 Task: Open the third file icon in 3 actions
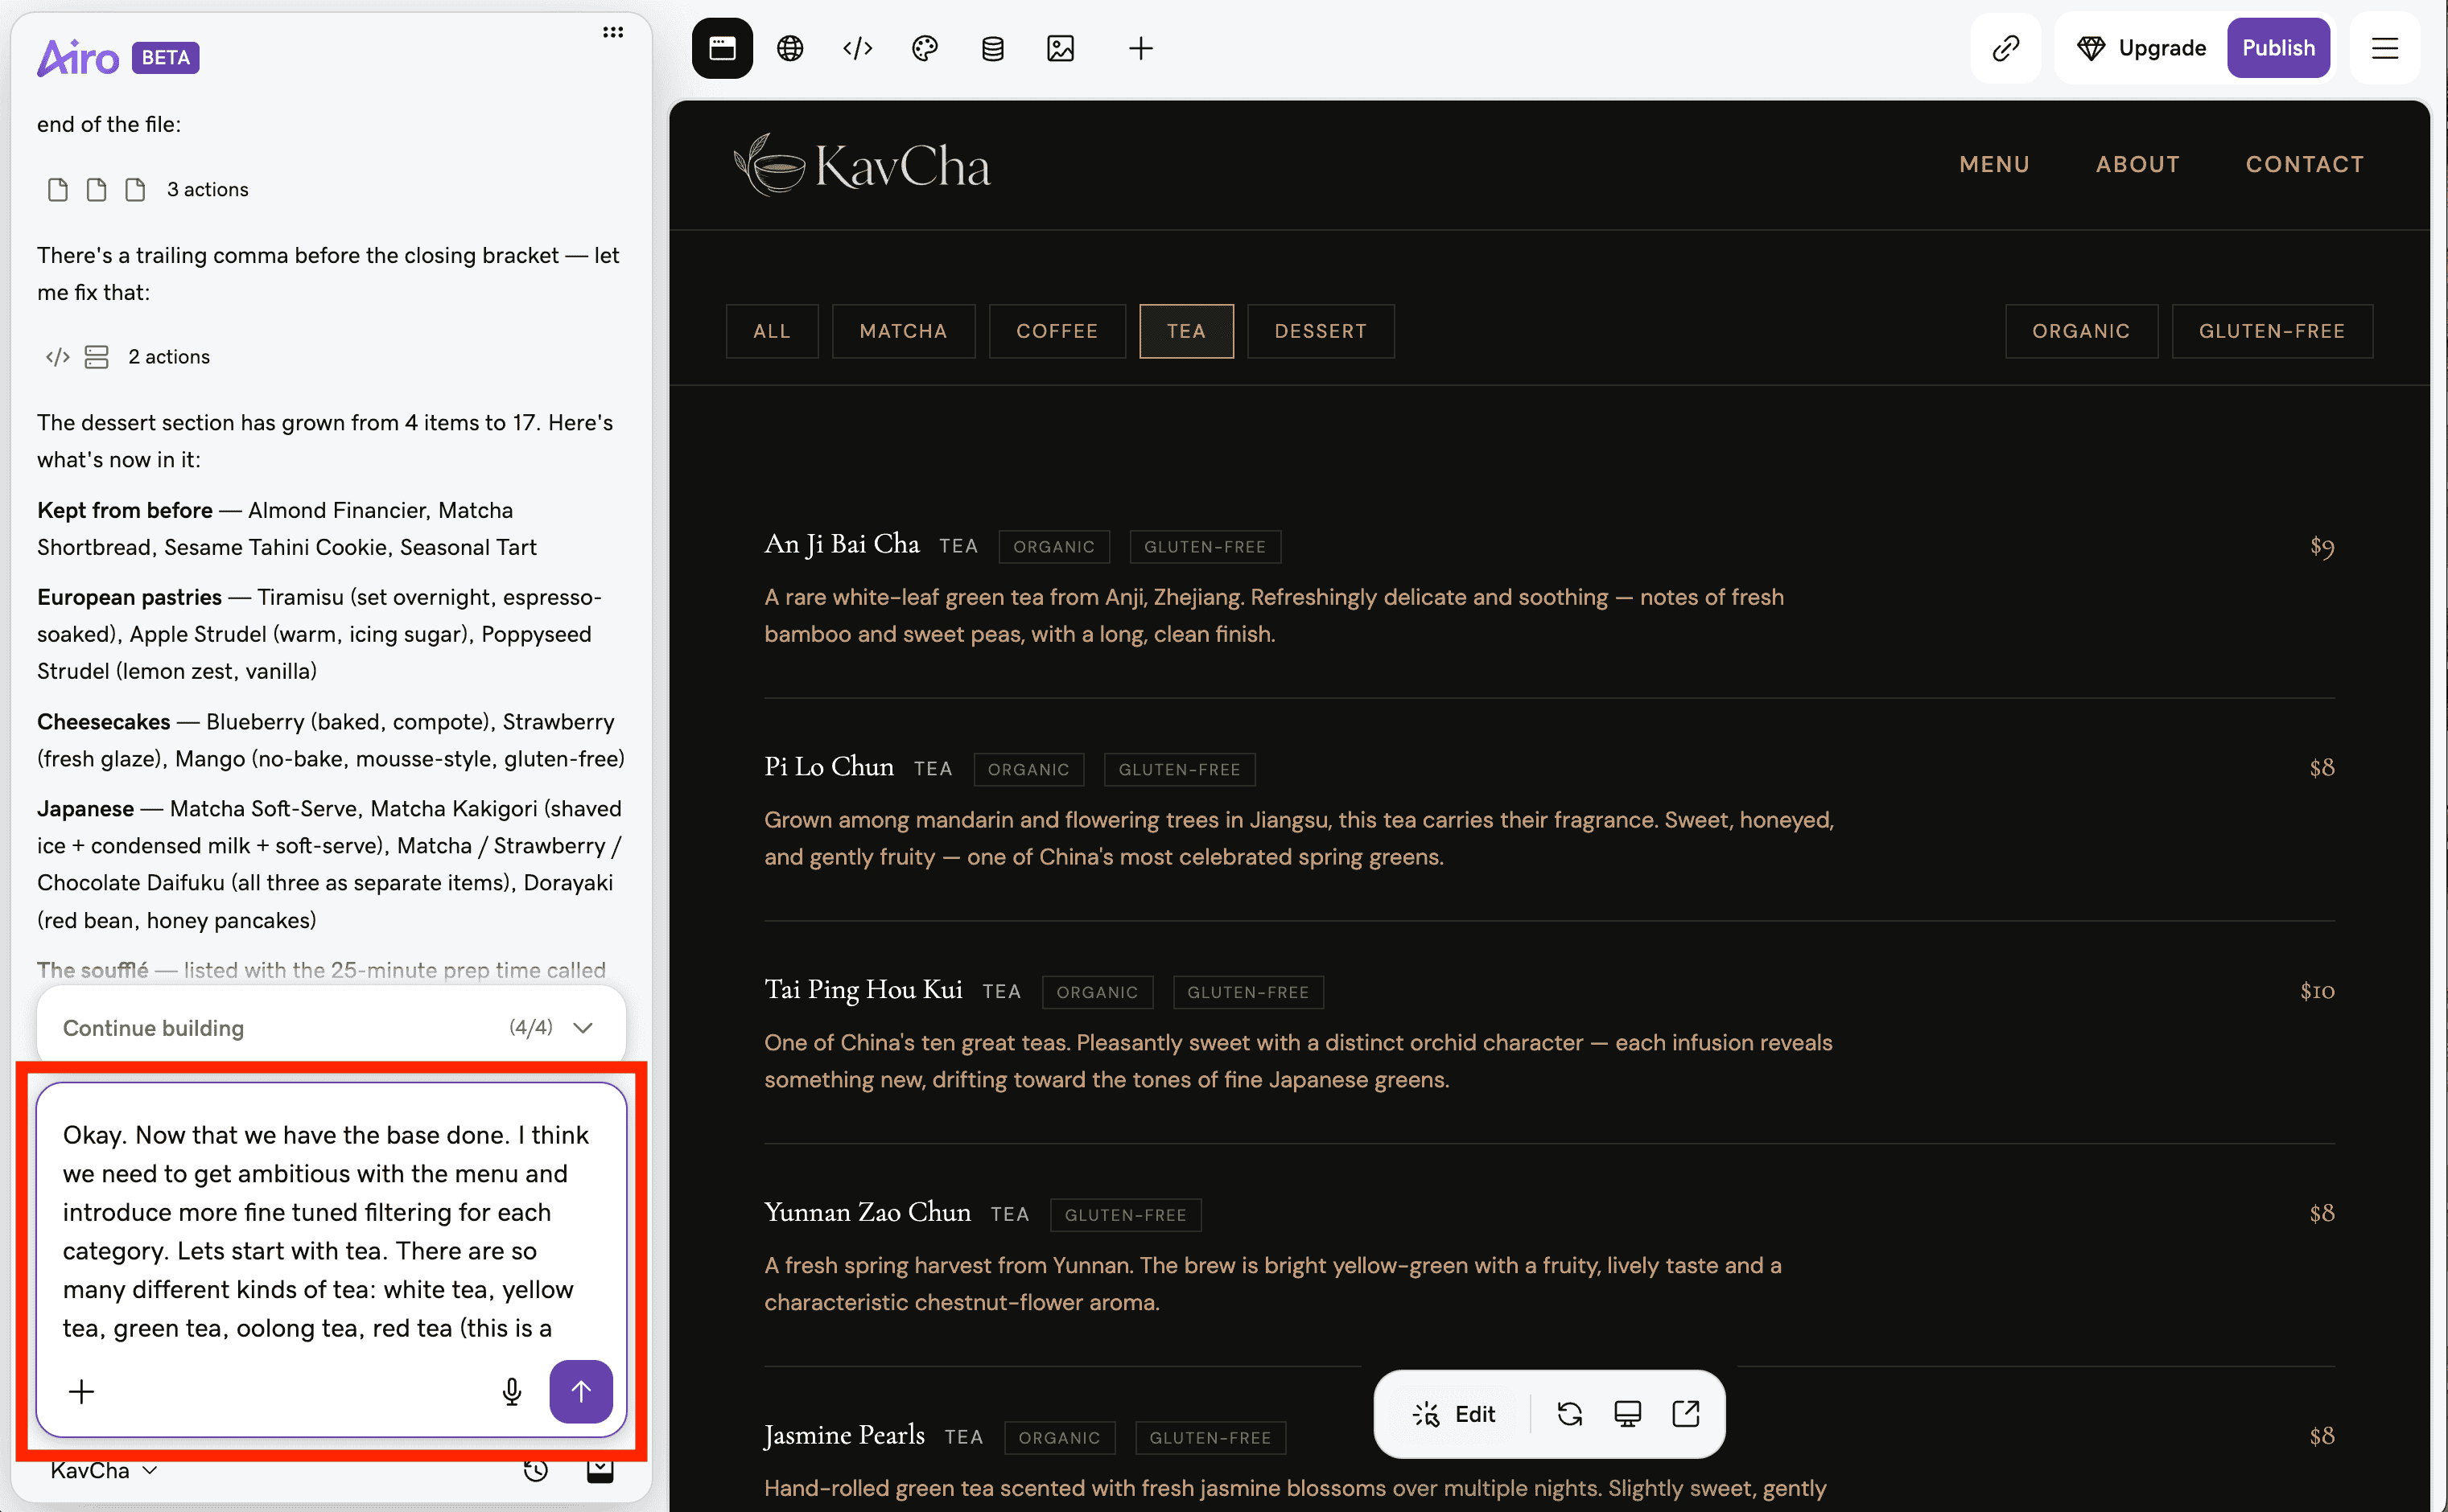pyautogui.click(x=135, y=189)
